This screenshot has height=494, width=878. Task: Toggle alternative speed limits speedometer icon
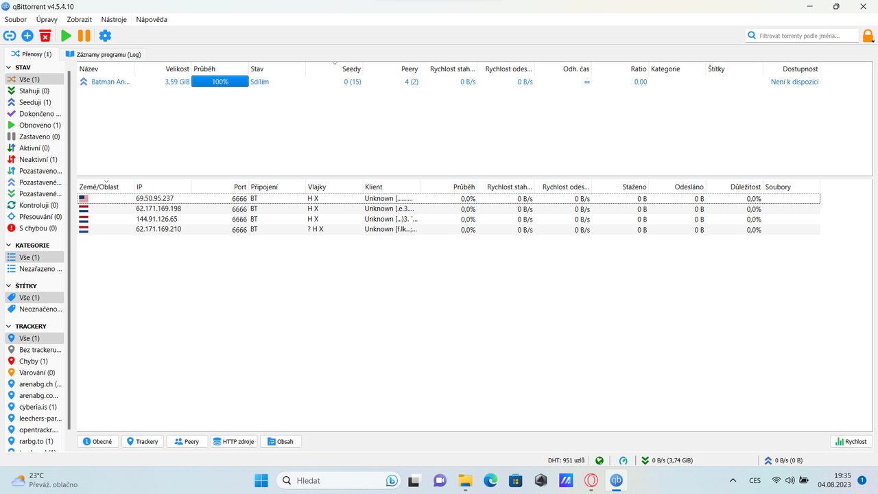click(623, 460)
